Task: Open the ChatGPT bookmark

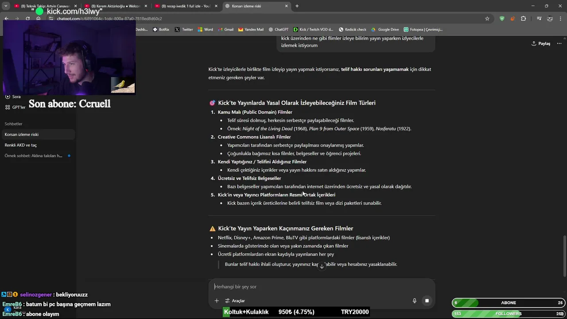Action: point(278,30)
